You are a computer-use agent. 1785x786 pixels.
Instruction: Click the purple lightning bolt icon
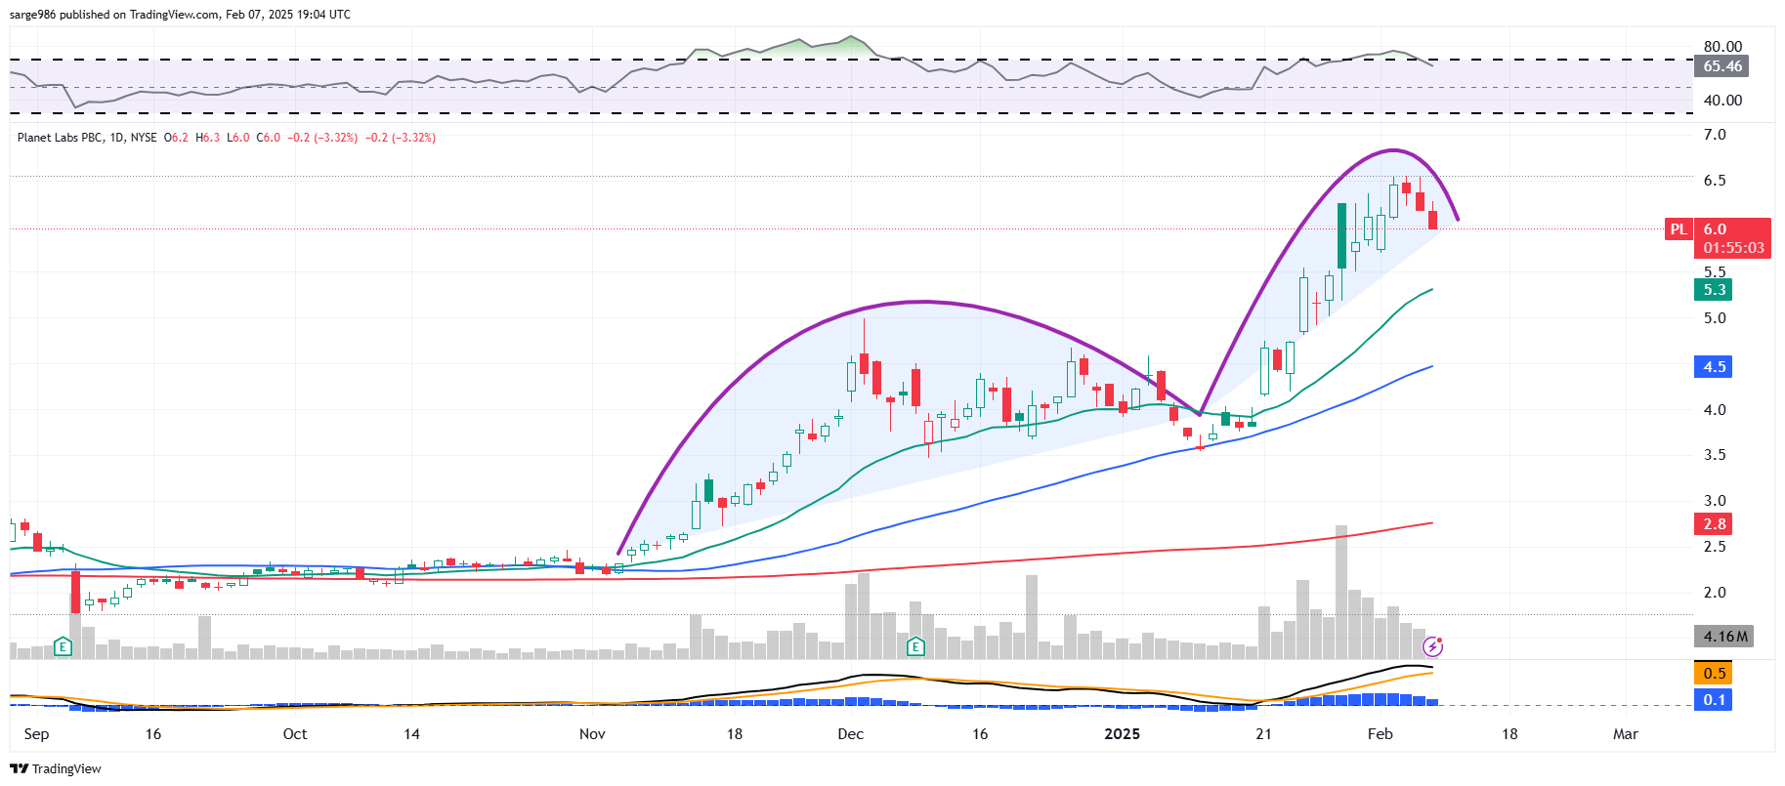tap(1432, 646)
